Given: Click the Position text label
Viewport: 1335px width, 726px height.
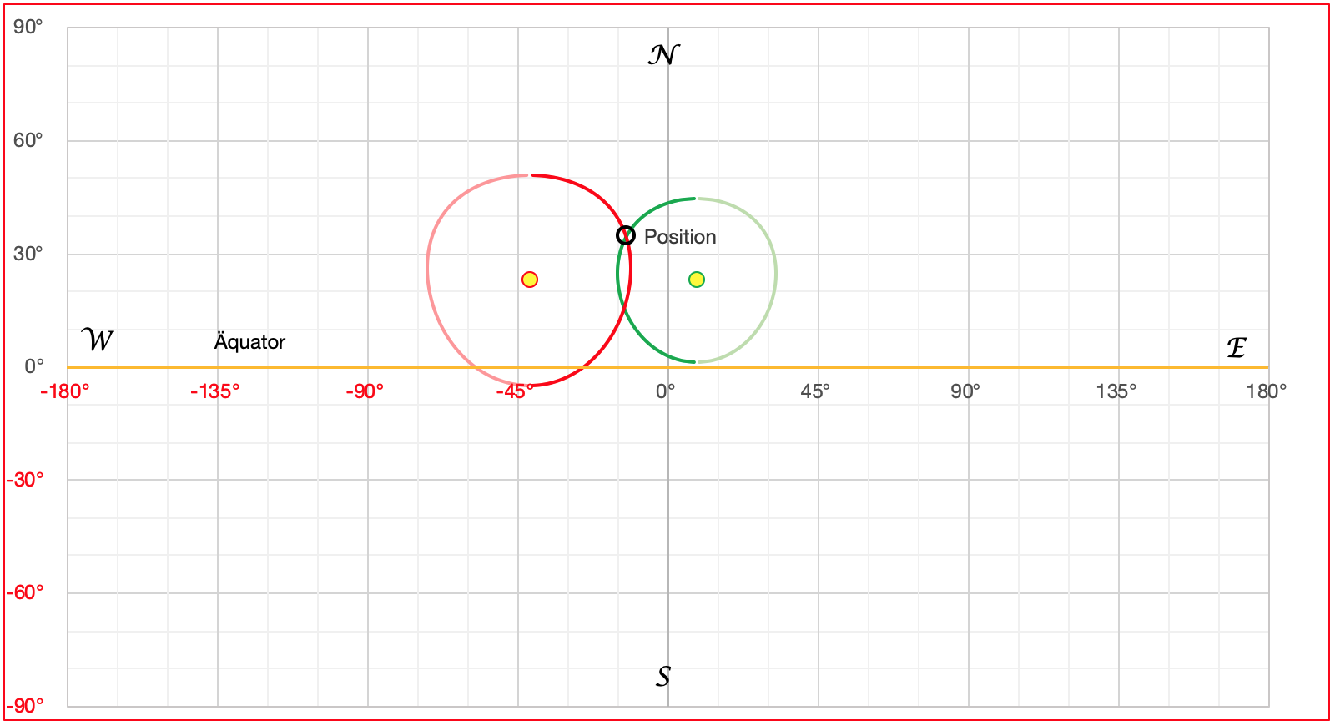Looking at the screenshot, I should coord(680,237).
